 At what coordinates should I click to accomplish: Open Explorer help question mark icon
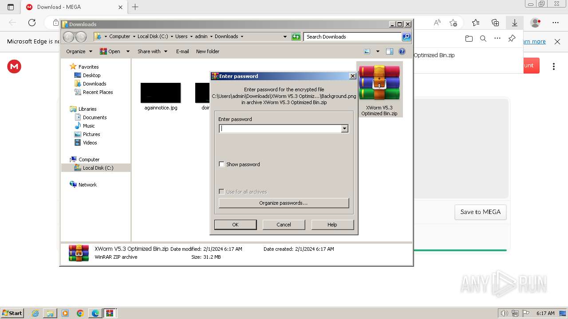(402, 51)
